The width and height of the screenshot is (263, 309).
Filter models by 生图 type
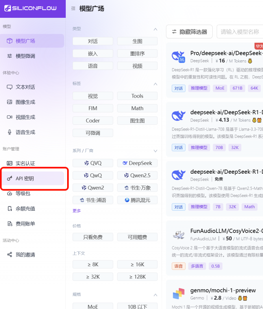137,41
